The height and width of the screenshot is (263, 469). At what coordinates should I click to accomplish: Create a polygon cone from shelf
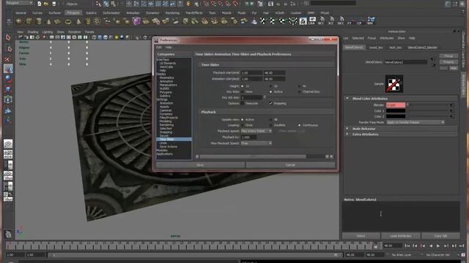[x=48, y=21]
